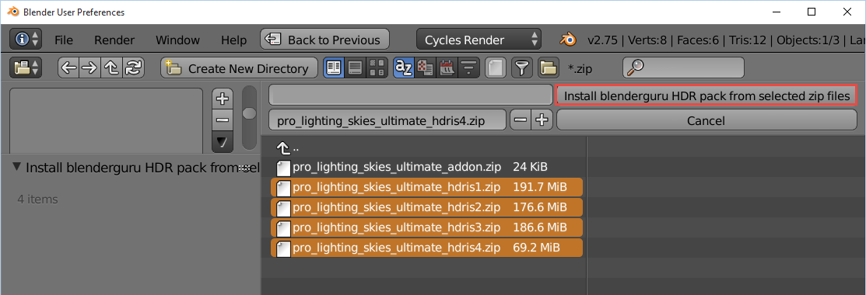Go back to the previous folder
This screenshot has height=295, width=866.
pos(68,68)
